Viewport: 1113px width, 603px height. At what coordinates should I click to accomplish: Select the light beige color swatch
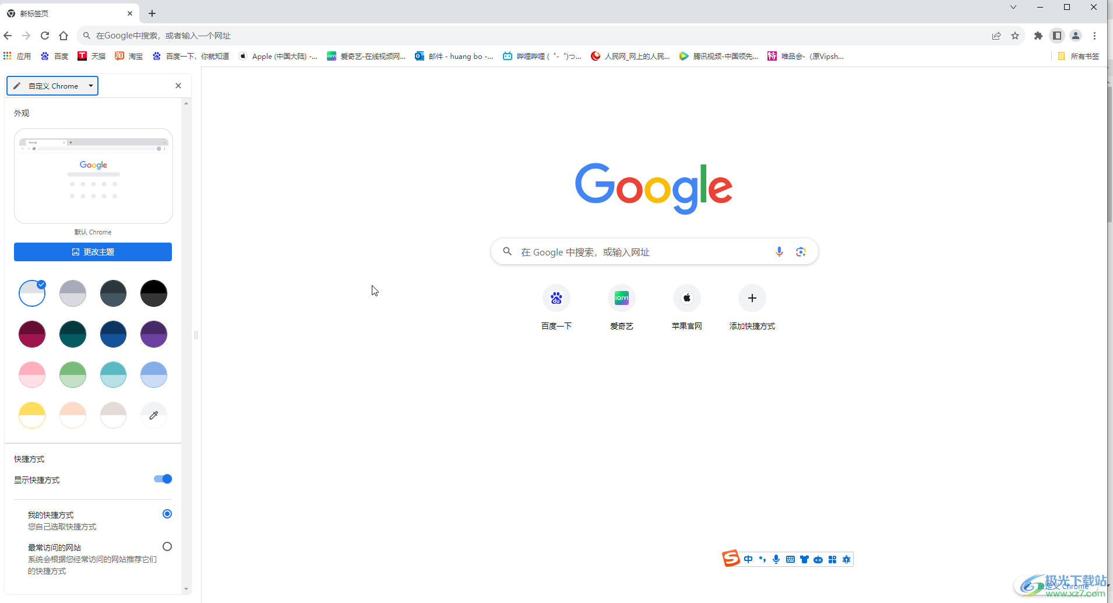(113, 415)
